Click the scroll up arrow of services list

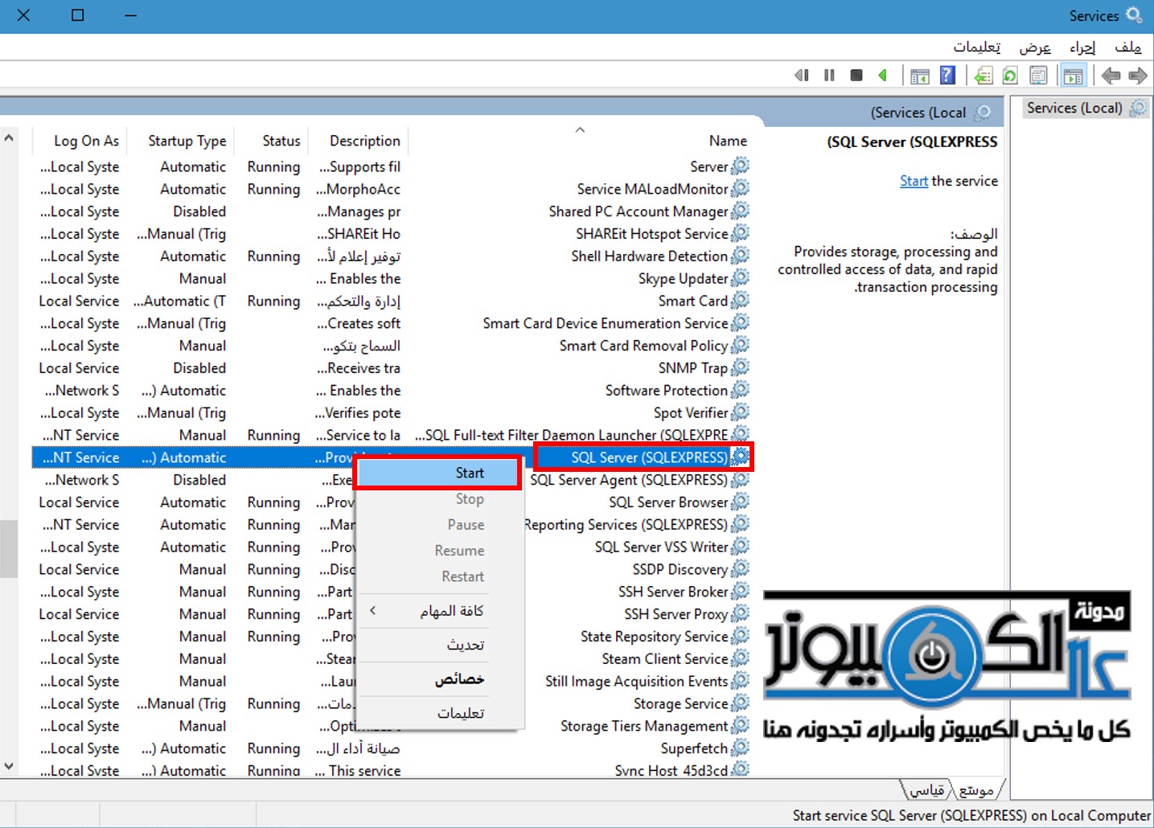[9, 138]
